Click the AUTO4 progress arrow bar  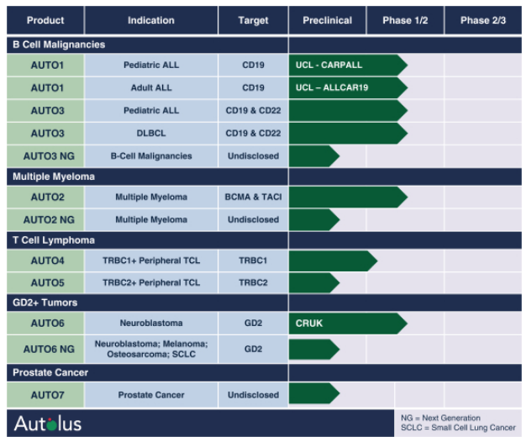pos(333,260)
